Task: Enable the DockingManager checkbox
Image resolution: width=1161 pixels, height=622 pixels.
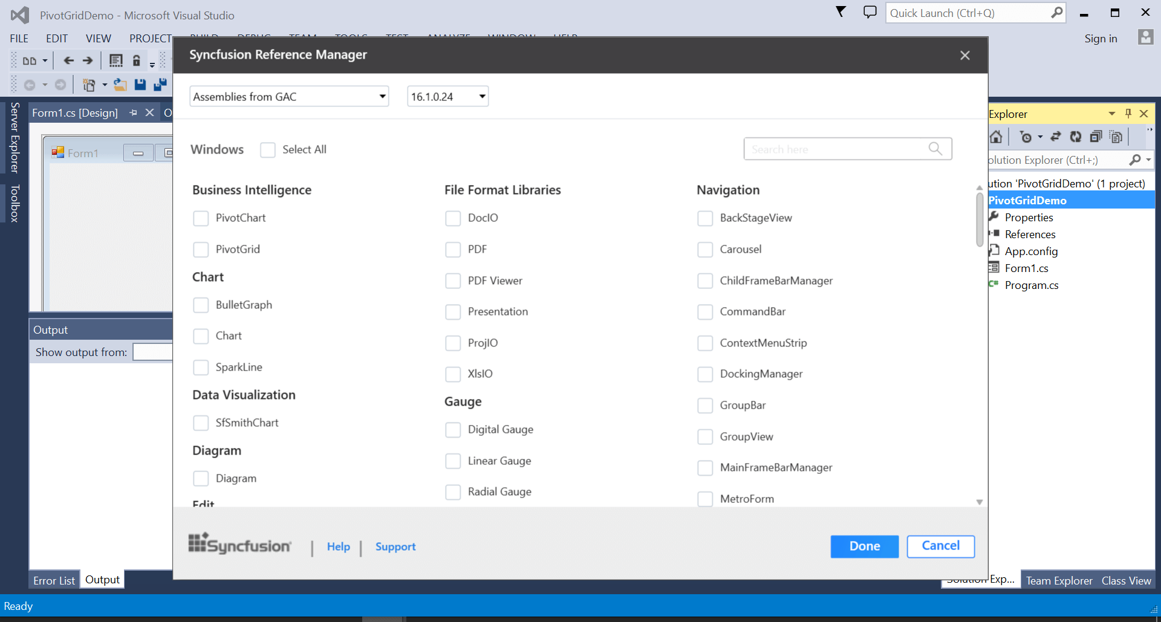Action: 705,374
